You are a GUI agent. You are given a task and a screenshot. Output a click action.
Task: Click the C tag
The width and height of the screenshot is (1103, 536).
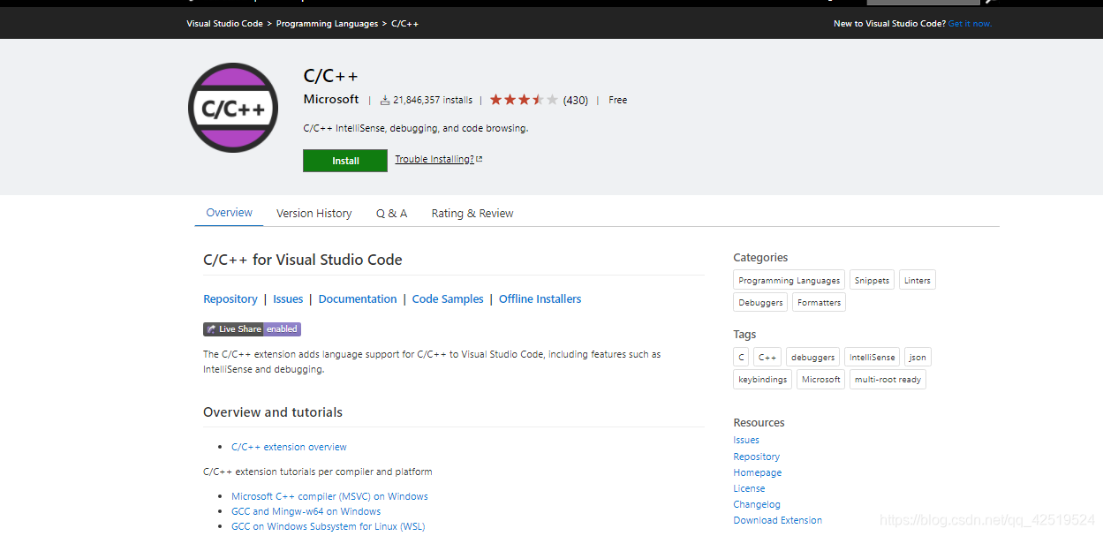[741, 357]
